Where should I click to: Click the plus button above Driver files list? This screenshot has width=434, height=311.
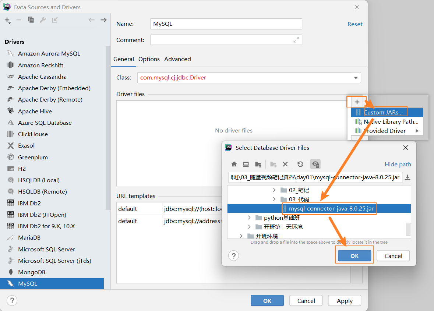pyautogui.click(x=357, y=102)
